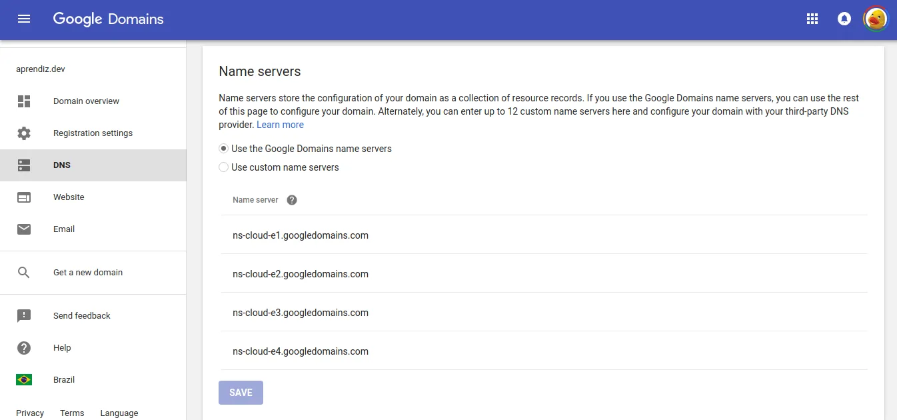897x420 pixels.
Task: Go to Get a new domain
Action: [x=87, y=272]
